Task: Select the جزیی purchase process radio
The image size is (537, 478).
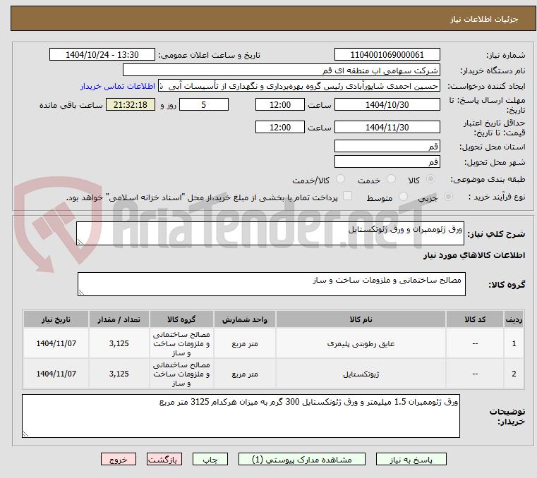Action: point(448,197)
